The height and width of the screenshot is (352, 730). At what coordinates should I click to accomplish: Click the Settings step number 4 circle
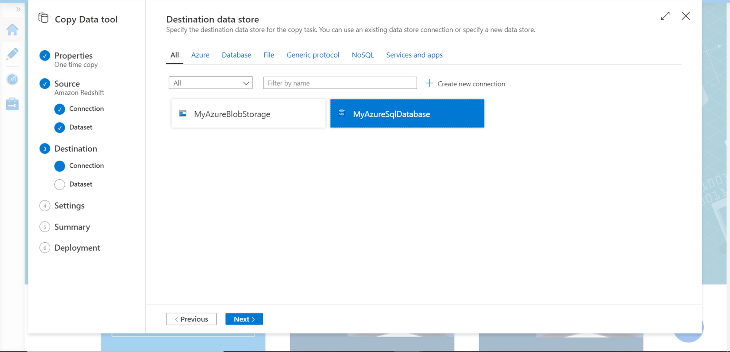45,206
